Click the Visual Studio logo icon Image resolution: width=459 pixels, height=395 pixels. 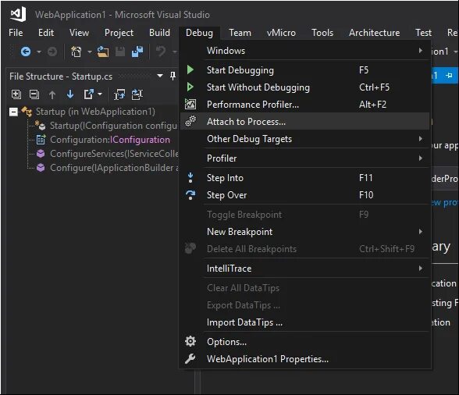click(x=18, y=14)
